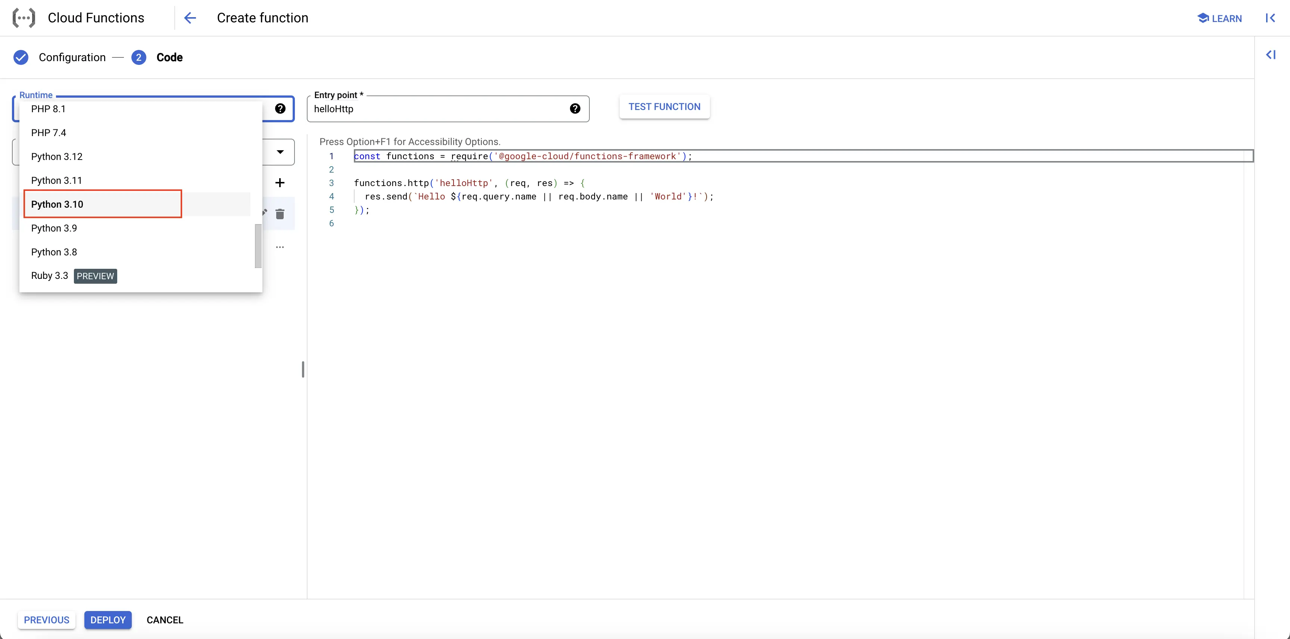Viewport: 1290px width, 639px height.
Task: Click the back navigation arrow icon
Action: 191,18
